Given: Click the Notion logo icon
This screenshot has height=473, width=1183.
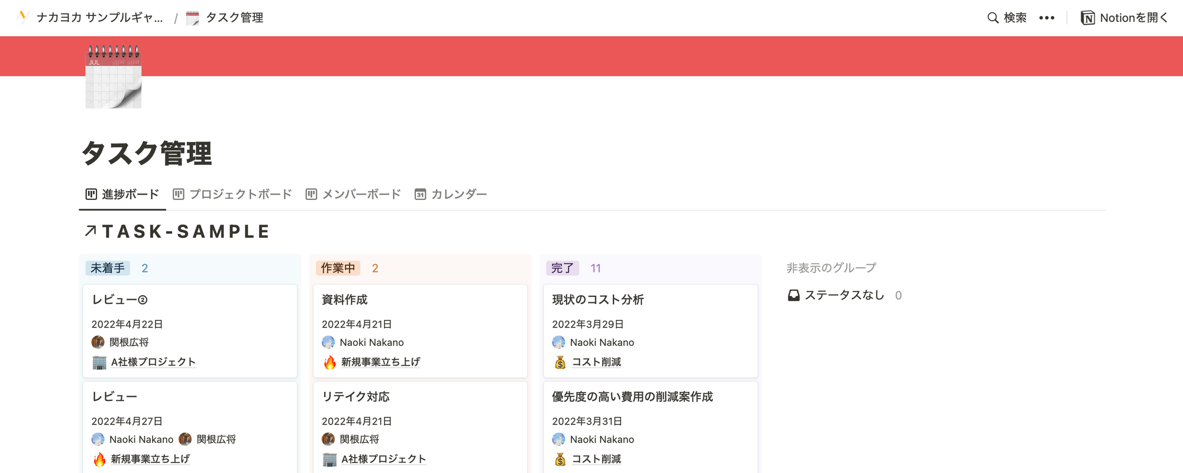Looking at the screenshot, I should pos(1087,18).
